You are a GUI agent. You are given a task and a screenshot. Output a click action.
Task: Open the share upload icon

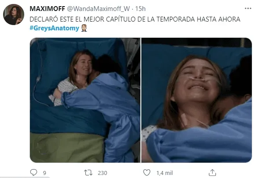[x=212, y=172]
